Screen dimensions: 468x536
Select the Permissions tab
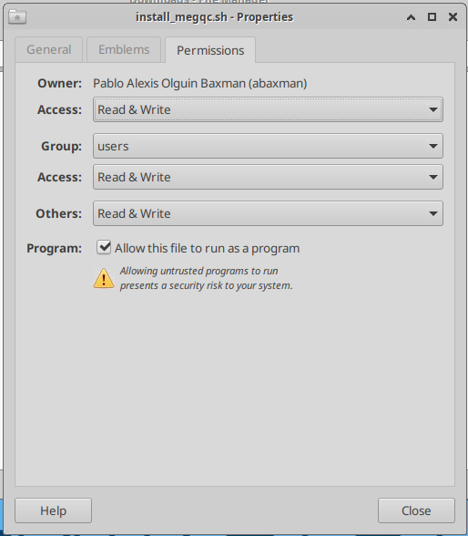coord(210,50)
